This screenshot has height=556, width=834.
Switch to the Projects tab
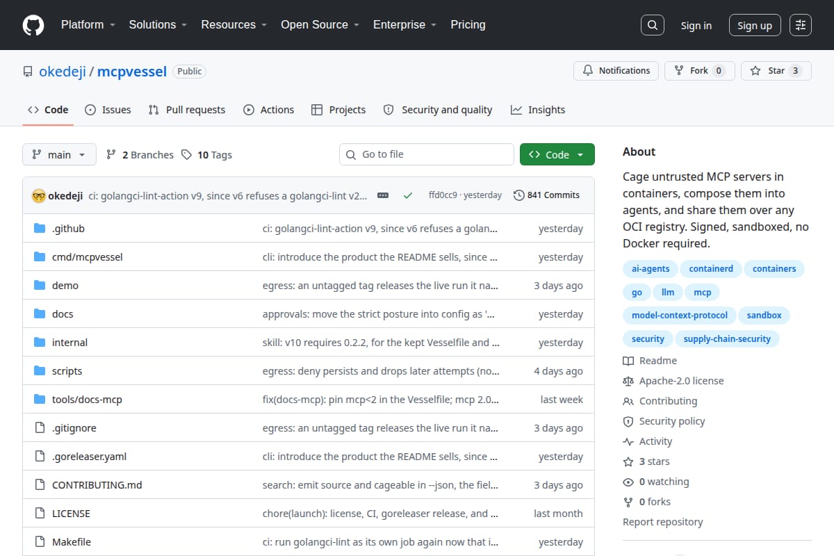coord(338,110)
